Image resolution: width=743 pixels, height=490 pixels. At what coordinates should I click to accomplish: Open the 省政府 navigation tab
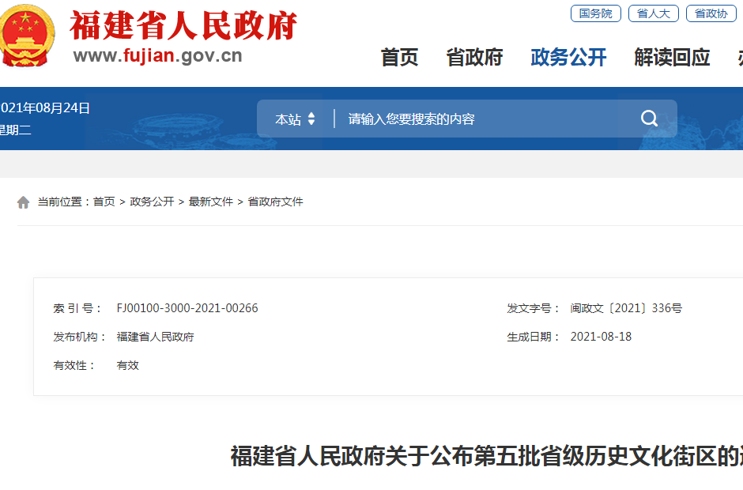tap(474, 58)
